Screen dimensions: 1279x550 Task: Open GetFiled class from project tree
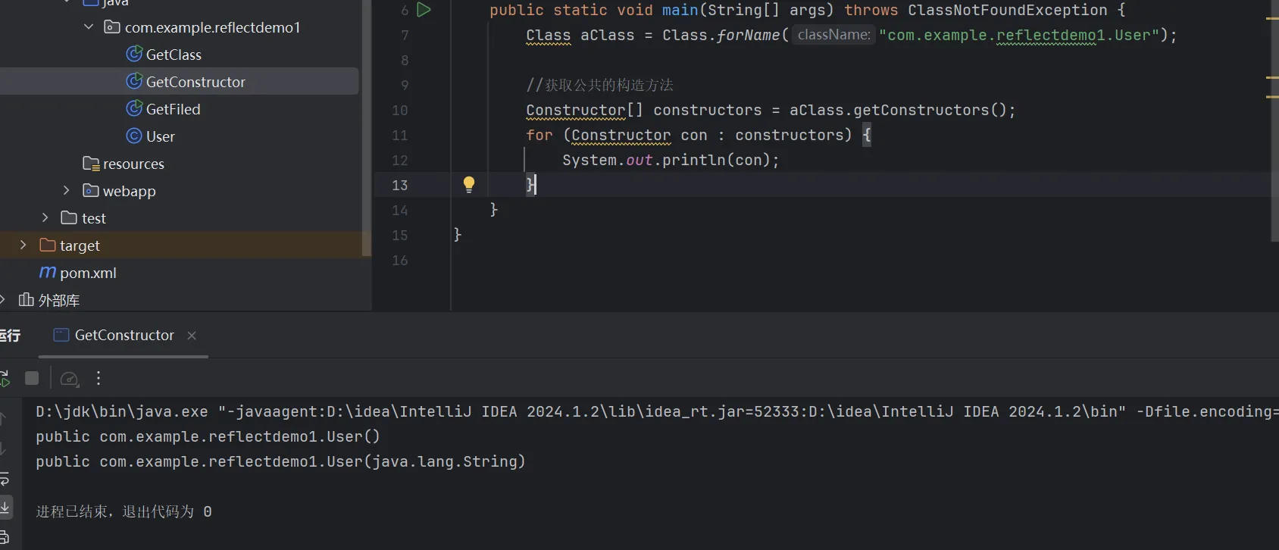(x=173, y=109)
